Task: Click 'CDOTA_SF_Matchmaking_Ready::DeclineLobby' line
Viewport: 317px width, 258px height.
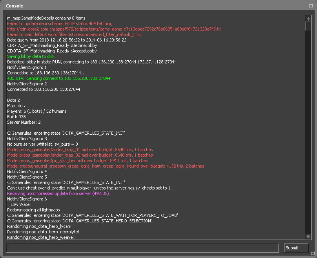Action: [x=52, y=45]
